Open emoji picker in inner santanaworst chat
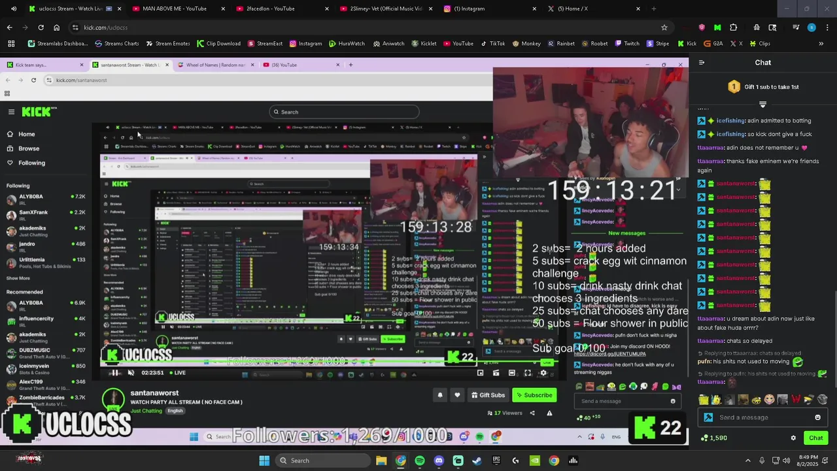837x471 pixels. pyautogui.click(x=673, y=401)
